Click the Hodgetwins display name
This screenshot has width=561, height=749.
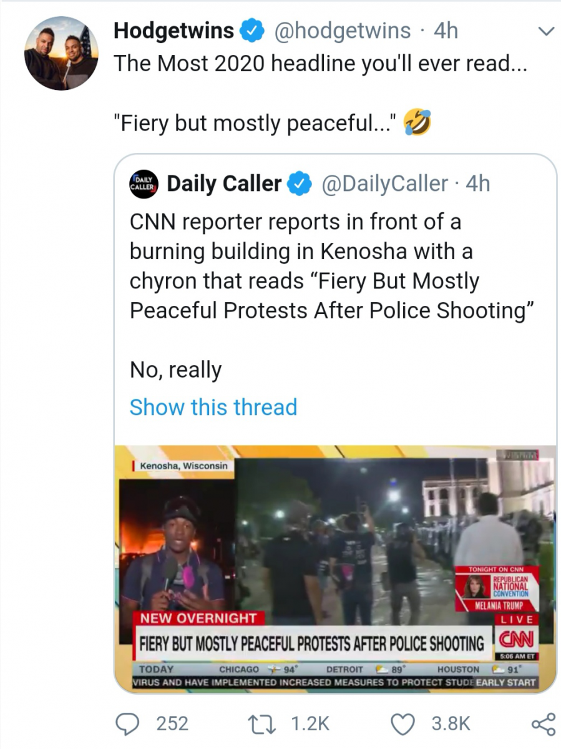click(x=174, y=31)
